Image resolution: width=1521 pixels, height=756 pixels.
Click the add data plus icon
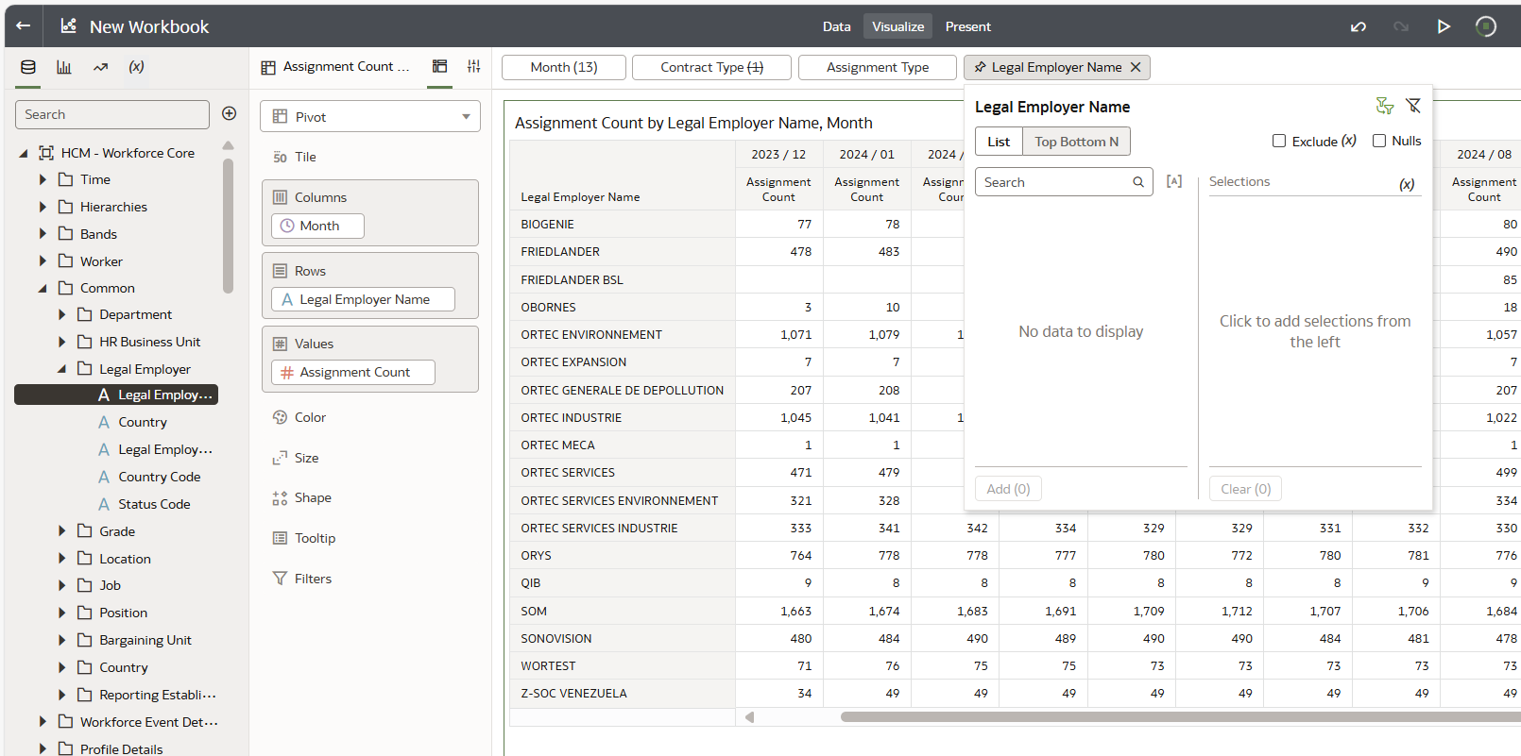click(x=229, y=113)
